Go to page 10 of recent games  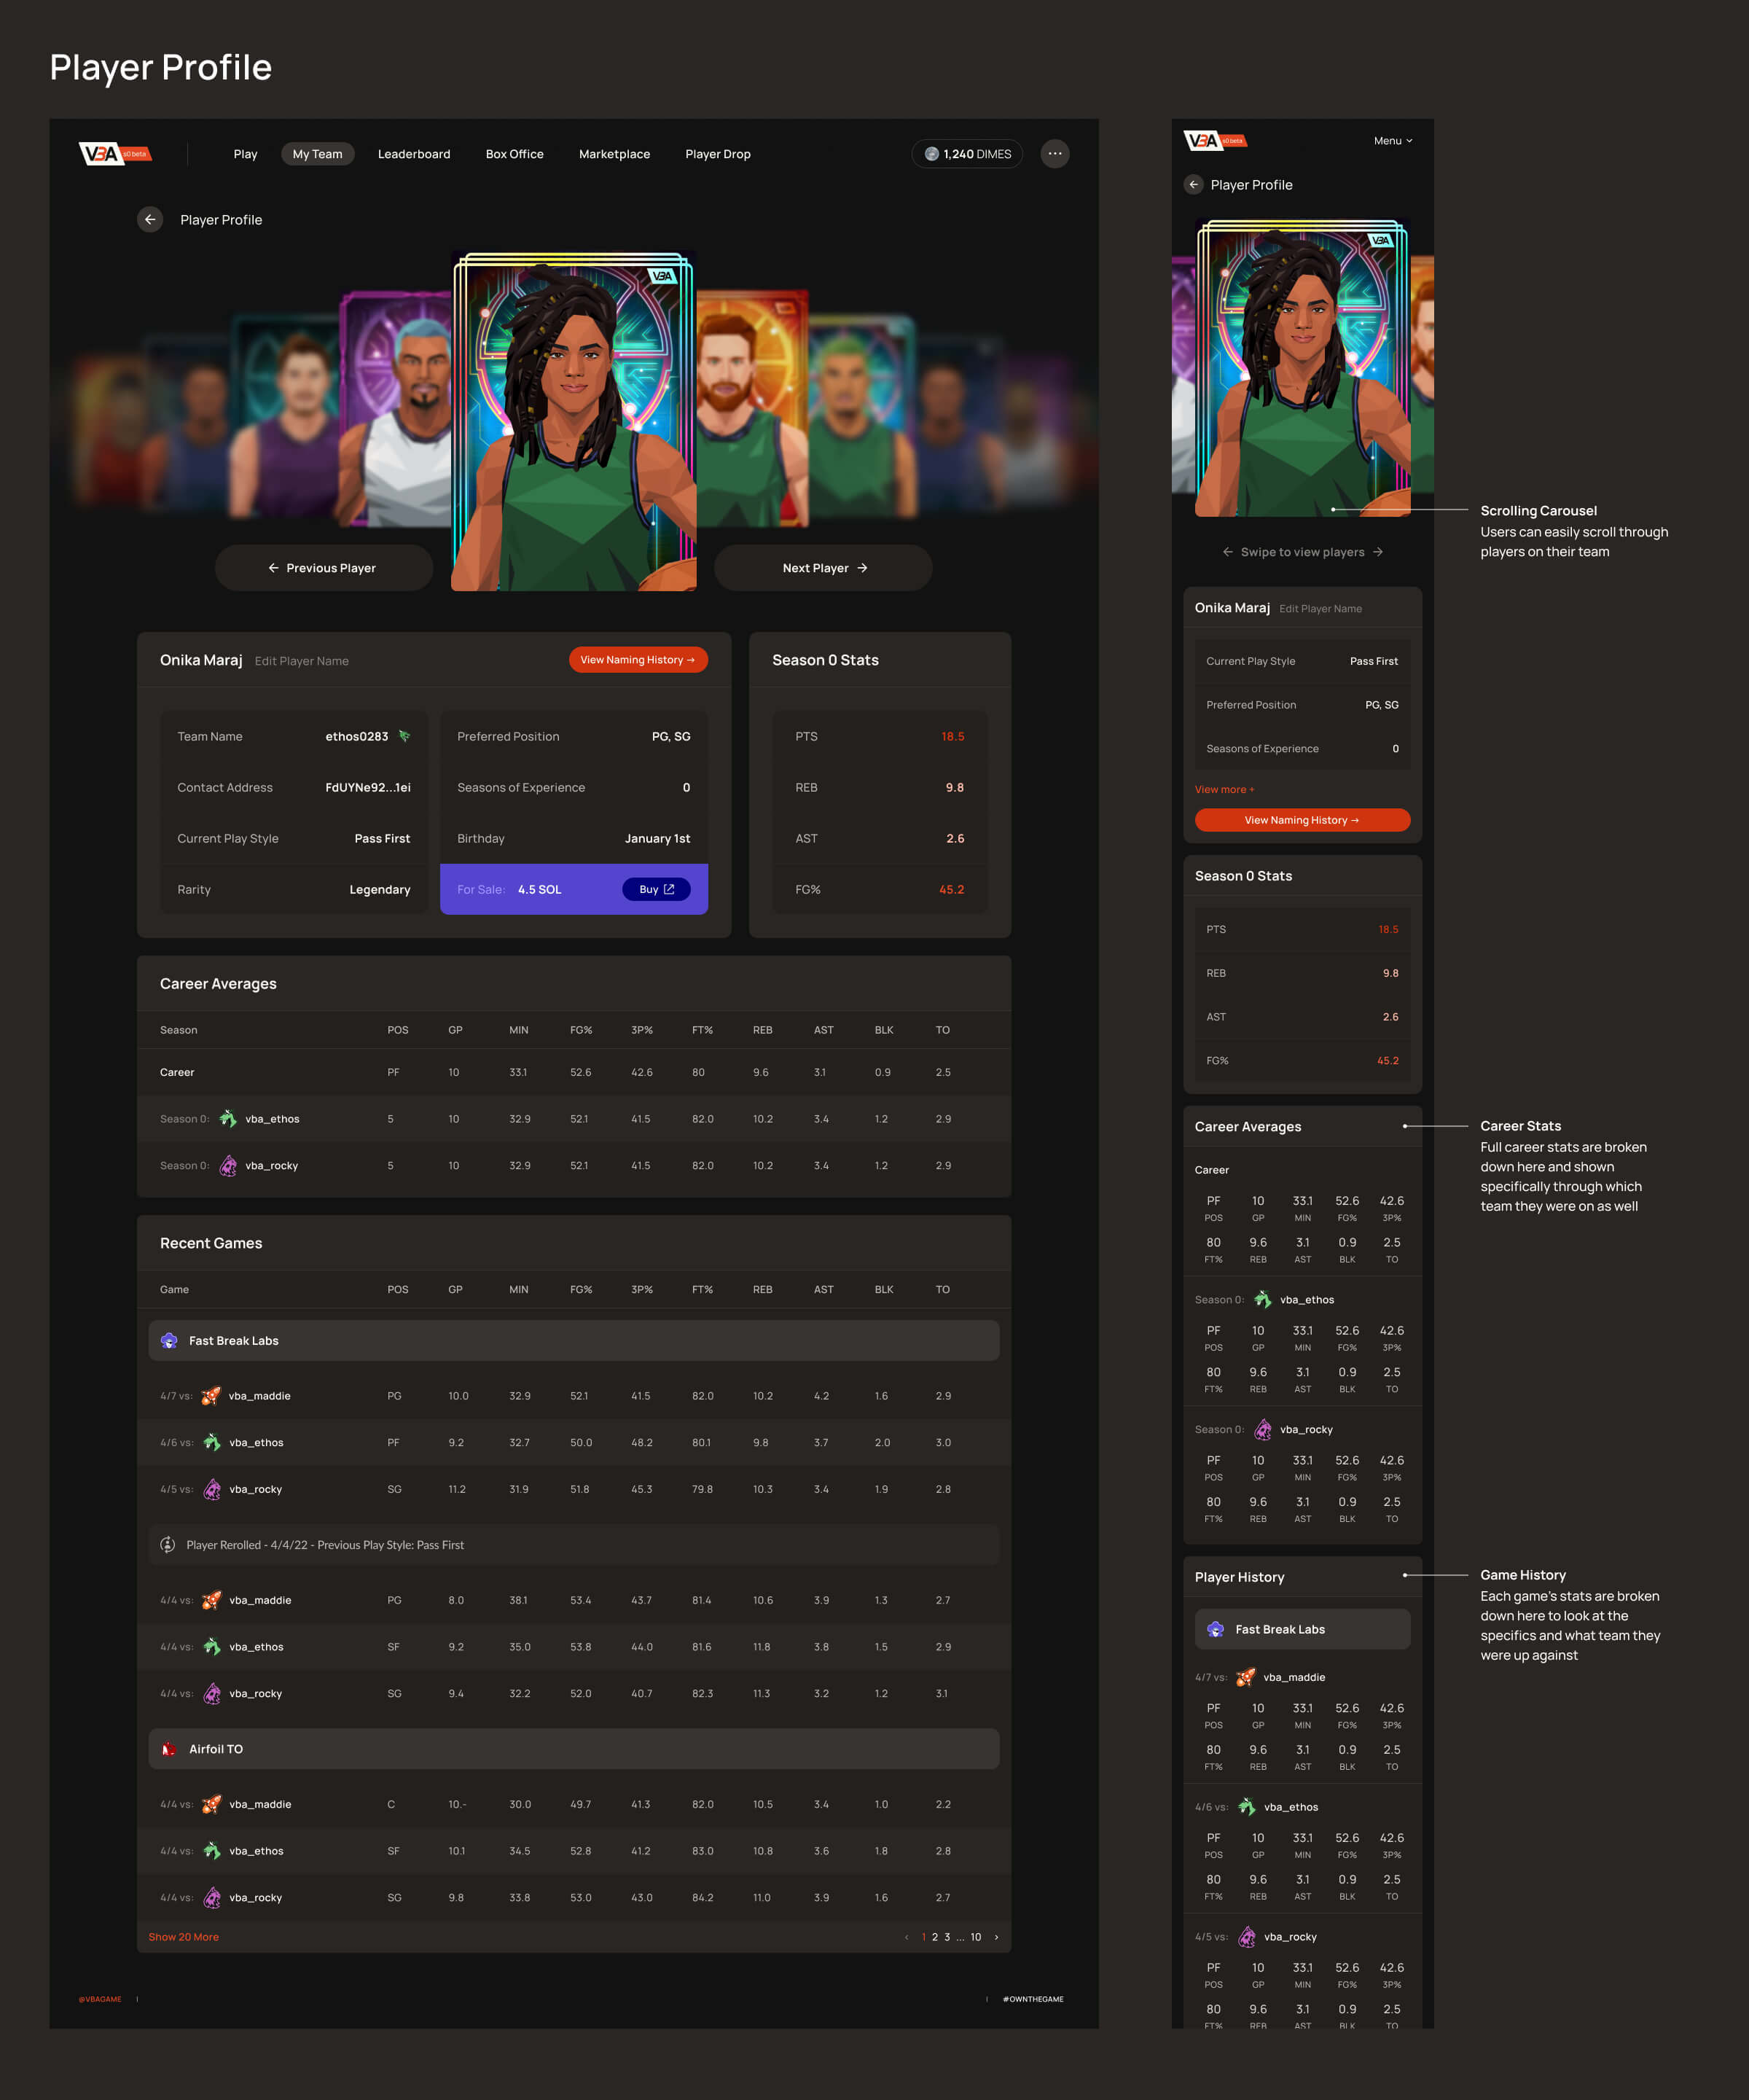tap(976, 1937)
